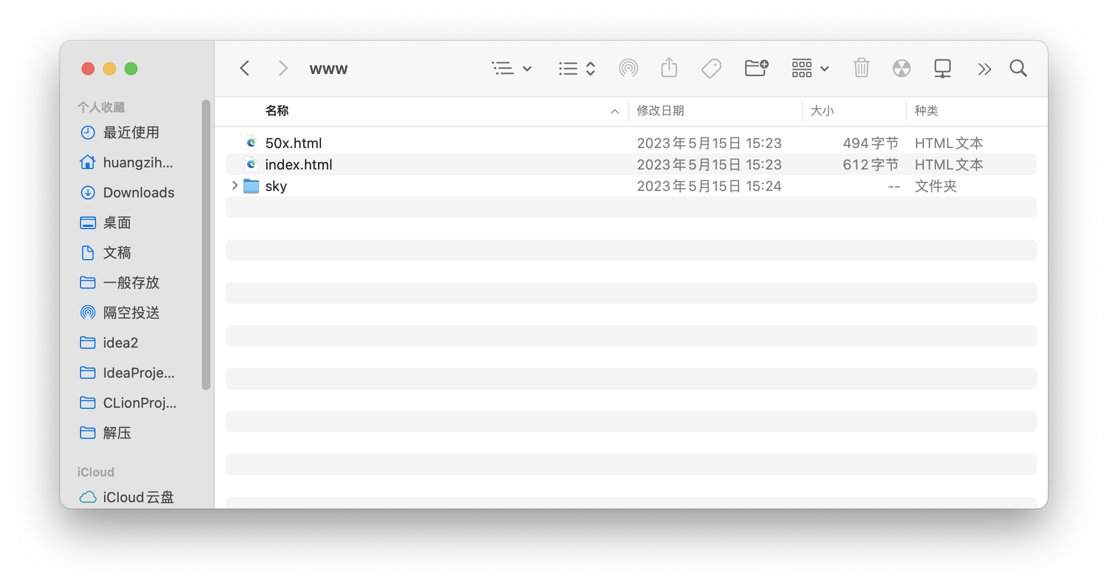The height and width of the screenshot is (588, 1108).
Task: Expand the sky folder disclosure triangle
Action: [x=235, y=186]
